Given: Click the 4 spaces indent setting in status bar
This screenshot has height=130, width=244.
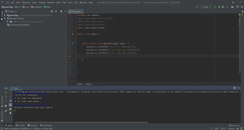Looking at the screenshot, I should [231, 128].
